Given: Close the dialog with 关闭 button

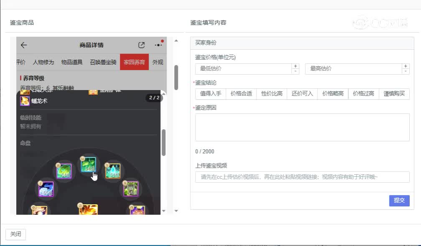Looking at the screenshot, I should (x=15, y=234).
